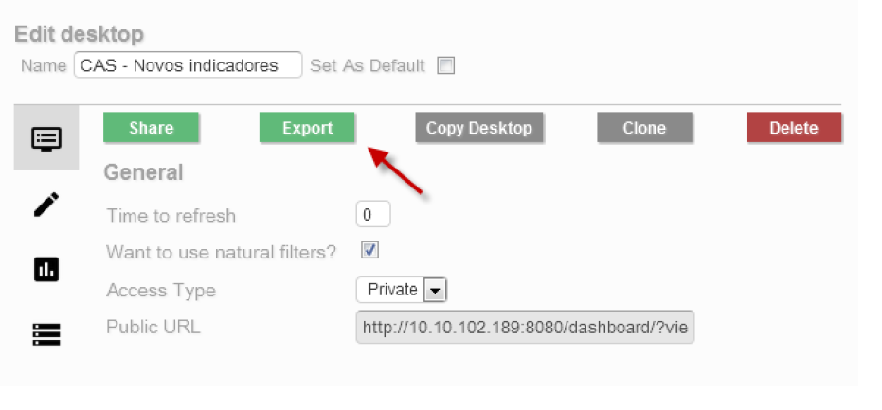Screen dimensions: 882x410
Task: Select the pencil edit icon in sidebar
Action: [x=45, y=204]
